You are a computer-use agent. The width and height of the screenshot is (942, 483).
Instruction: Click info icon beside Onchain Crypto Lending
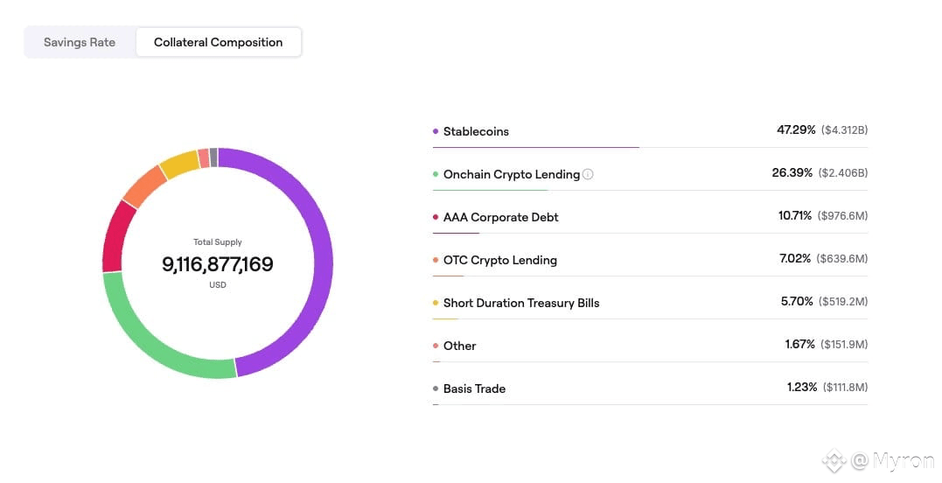click(588, 174)
